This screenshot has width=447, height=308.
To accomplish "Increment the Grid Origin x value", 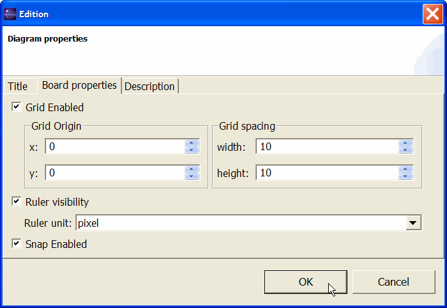I will [192, 143].
